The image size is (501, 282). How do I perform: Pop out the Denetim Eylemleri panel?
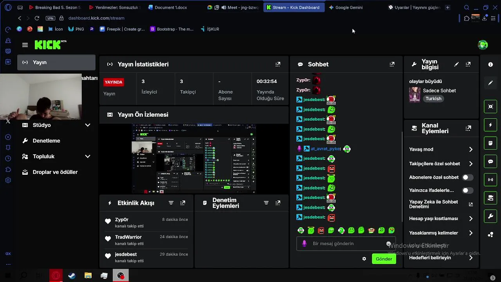pyautogui.click(x=278, y=203)
